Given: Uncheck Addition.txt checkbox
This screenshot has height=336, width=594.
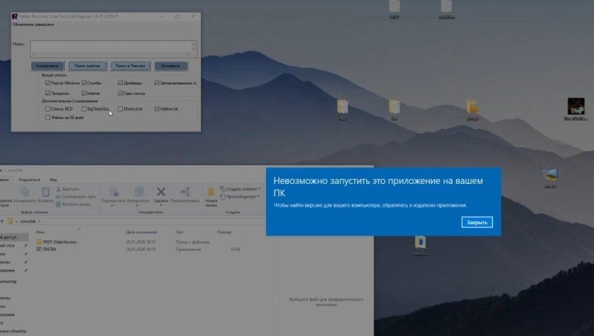Looking at the screenshot, I should coord(156,109).
